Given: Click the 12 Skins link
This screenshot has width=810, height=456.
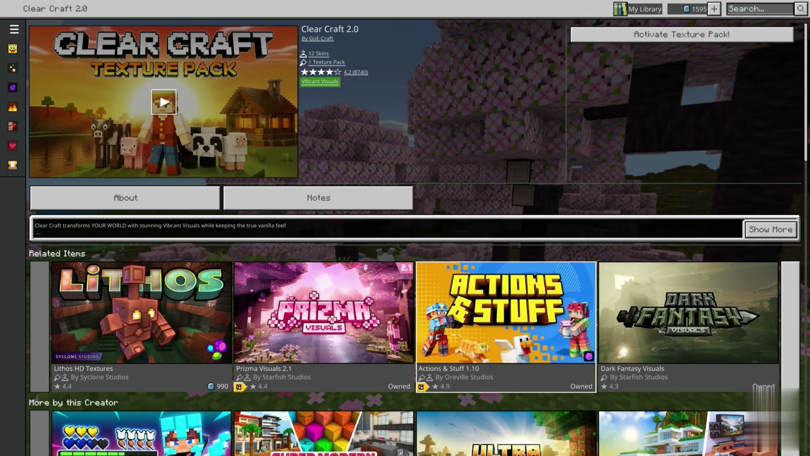Looking at the screenshot, I should tap(318, 54).
